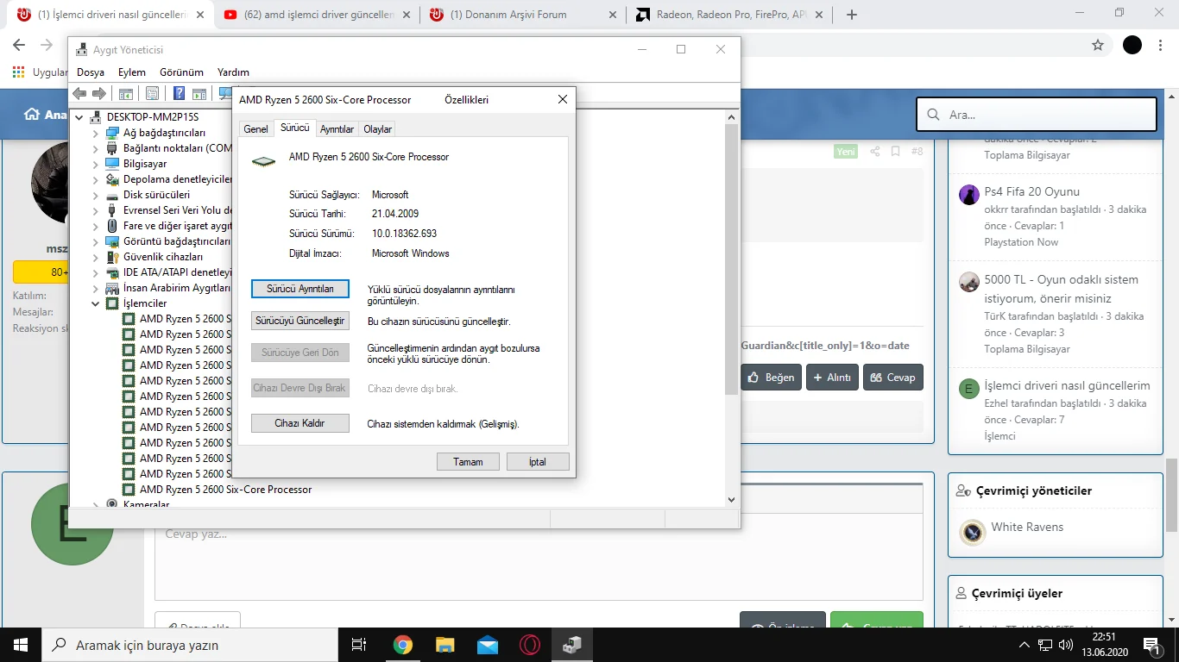1179x662 pixels.
Task: Expand the Depolama denetleyicileri node
Action: point(96,179)
